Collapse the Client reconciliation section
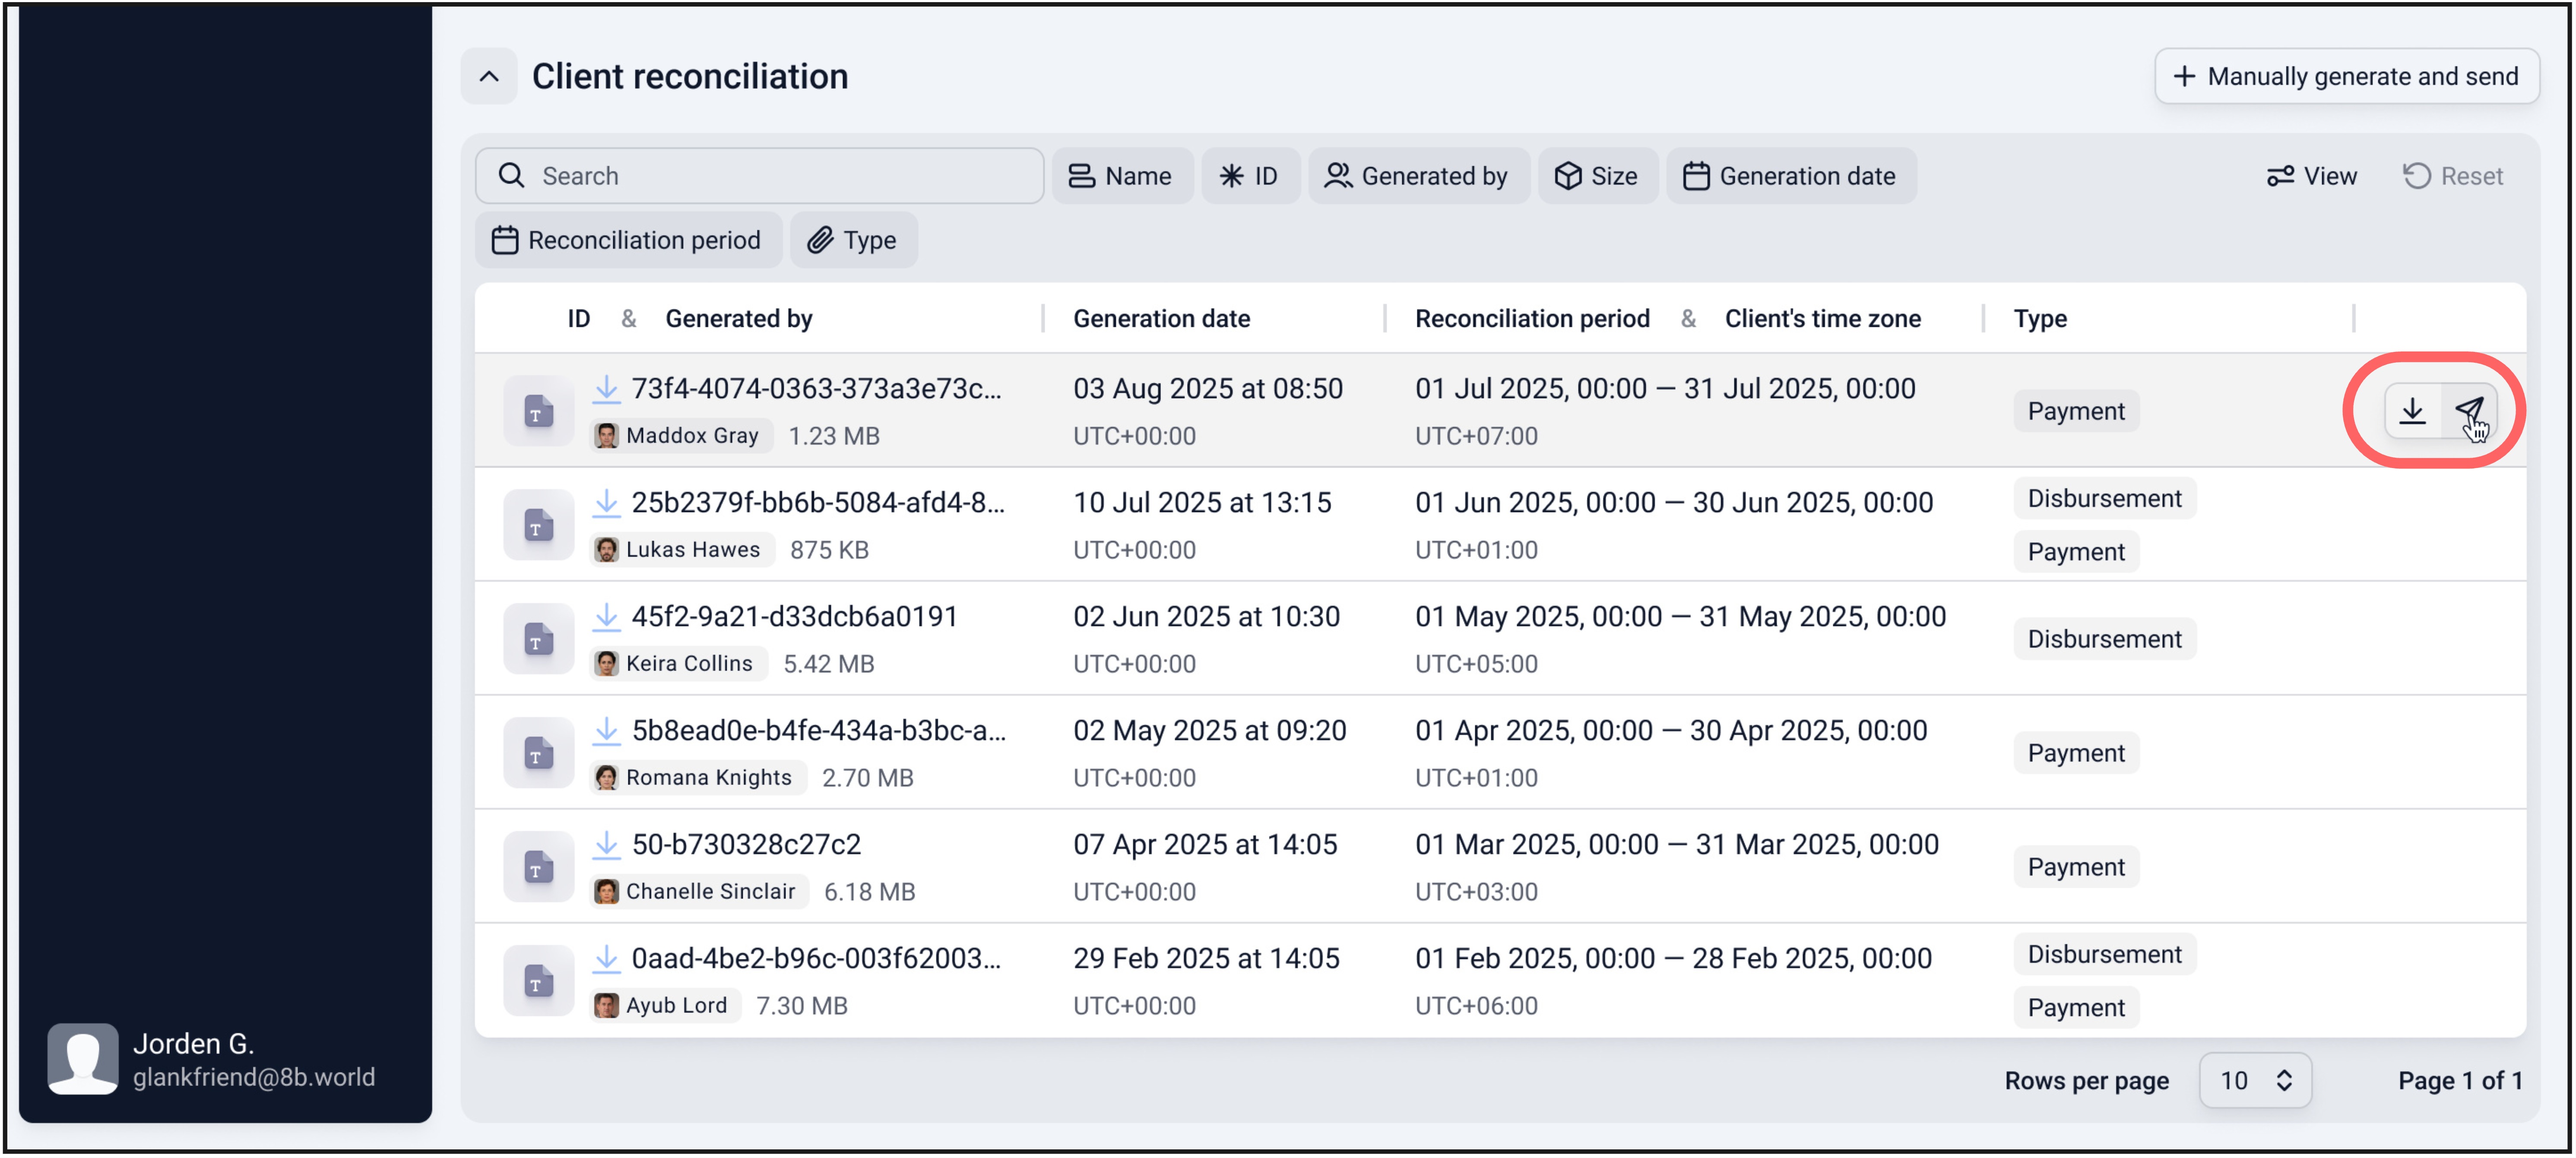The image size is (2576, 1158). pyautogui.click(x=489, y=76)
